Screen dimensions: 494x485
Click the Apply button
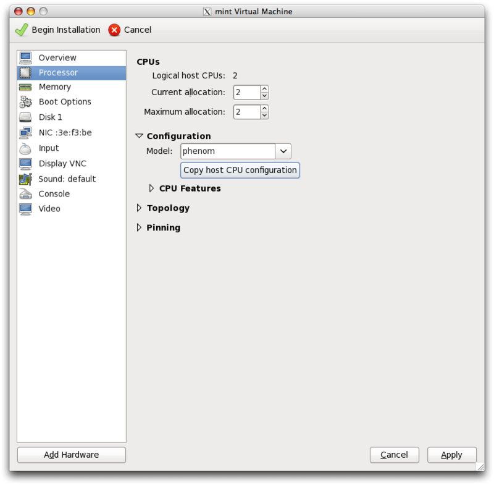[451, 455]
